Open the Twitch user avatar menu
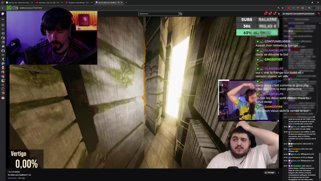Viewport: 321px width, 181px height. coord(318,14)
